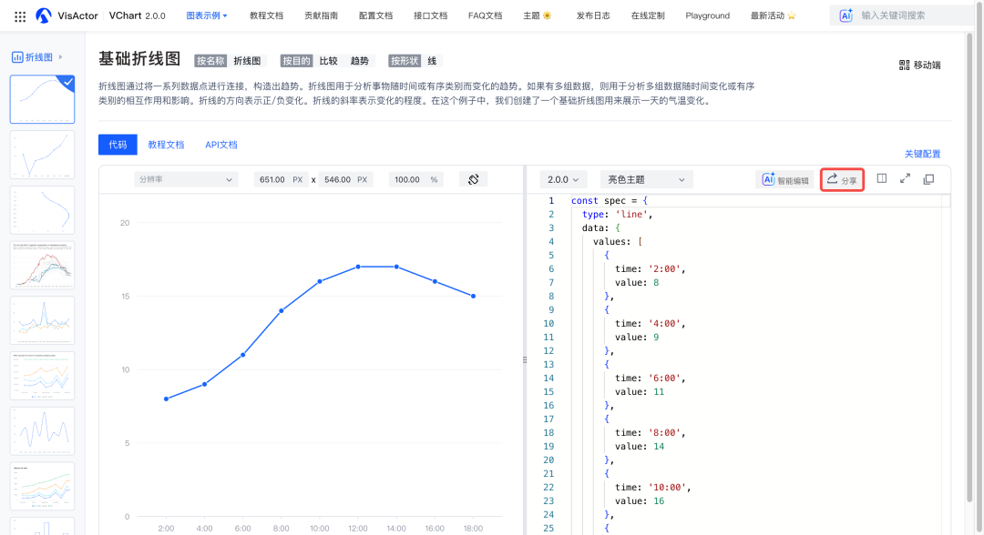Expand the editor to fullscreen
This screenshot has width=984, height=535.
[x=905, y=179]
